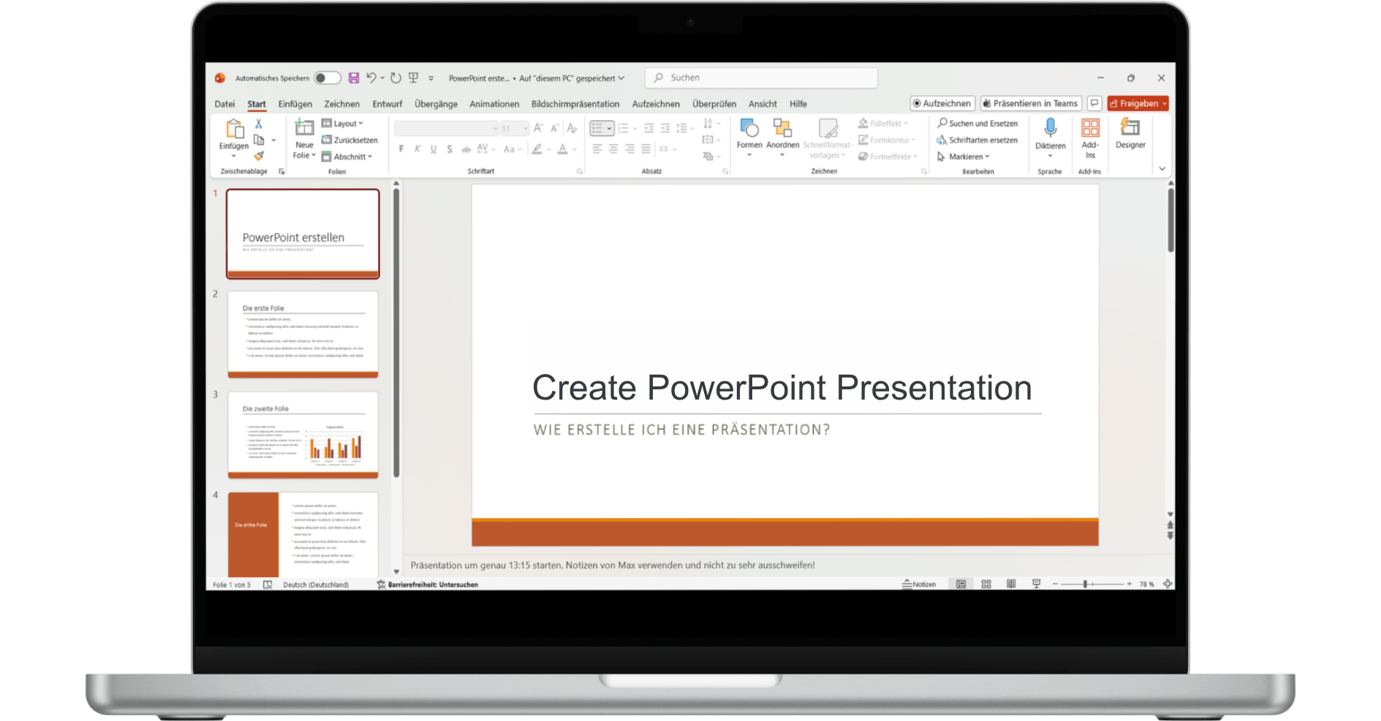
Task: Select slide 3 thumbnail in the panel
Action: pyautogui.click(x=302, y=435)
